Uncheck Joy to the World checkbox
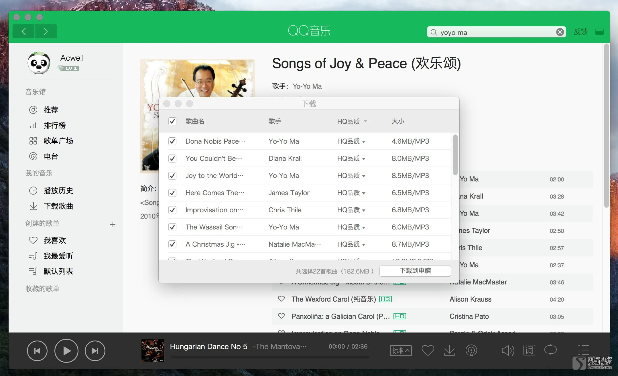The width and height of the screenshot is (618, 376). pos(172,176)
